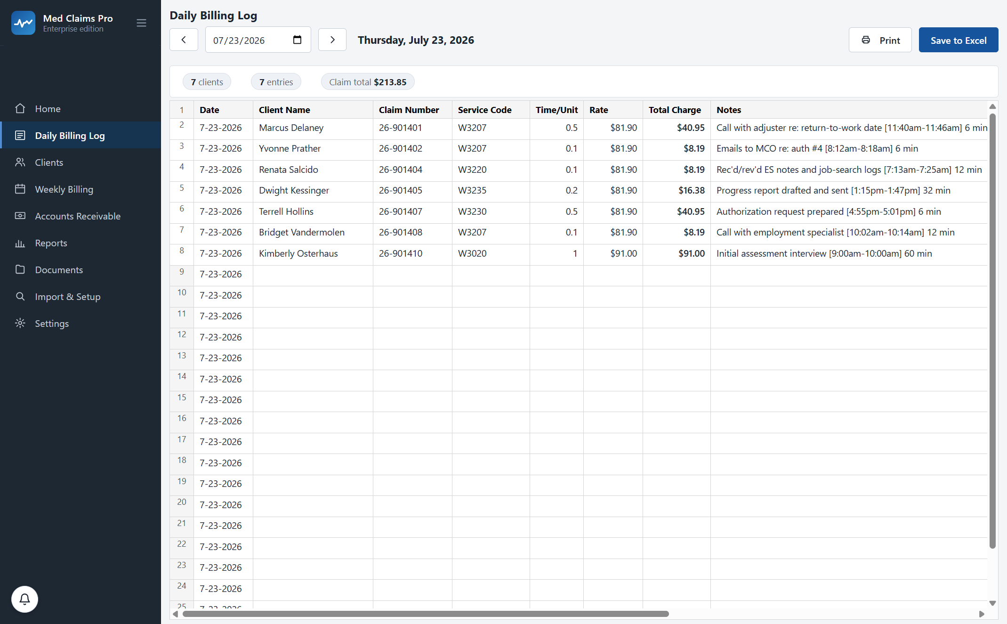Open notifications with the bell icon

pos(24,599)
